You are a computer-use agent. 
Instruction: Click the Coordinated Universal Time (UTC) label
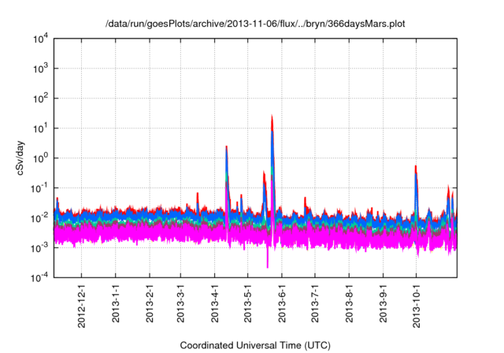255,345
